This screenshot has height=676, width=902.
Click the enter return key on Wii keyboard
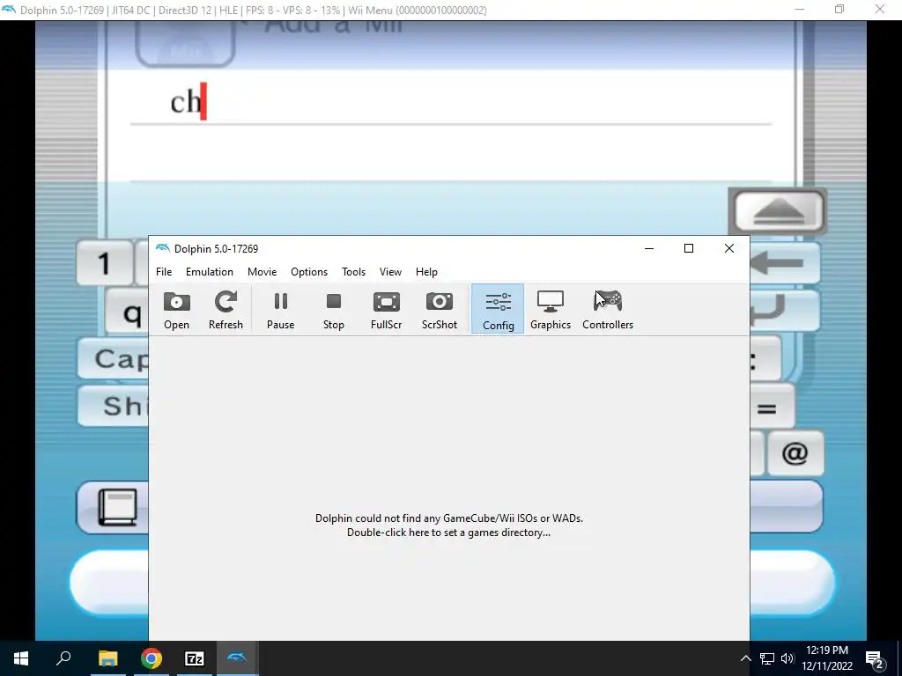pyautogui.click(x=785, y=311)
